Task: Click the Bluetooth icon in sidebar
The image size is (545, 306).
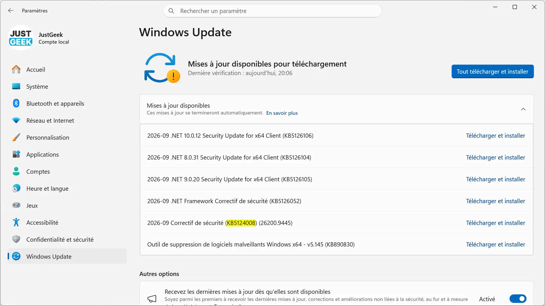Action: pyautogui.click(x=16, y=103)
